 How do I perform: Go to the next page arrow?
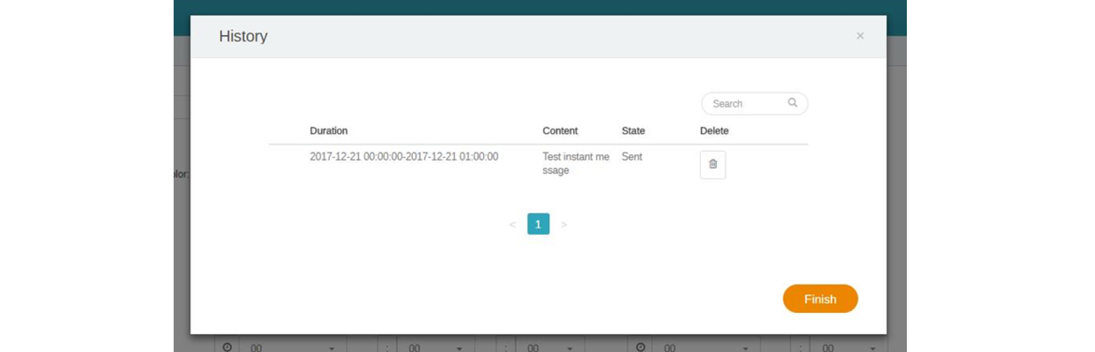click(x=564, y=224)
